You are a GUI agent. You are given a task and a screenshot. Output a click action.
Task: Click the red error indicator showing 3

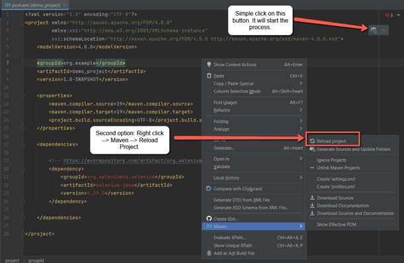click(389, 15)
